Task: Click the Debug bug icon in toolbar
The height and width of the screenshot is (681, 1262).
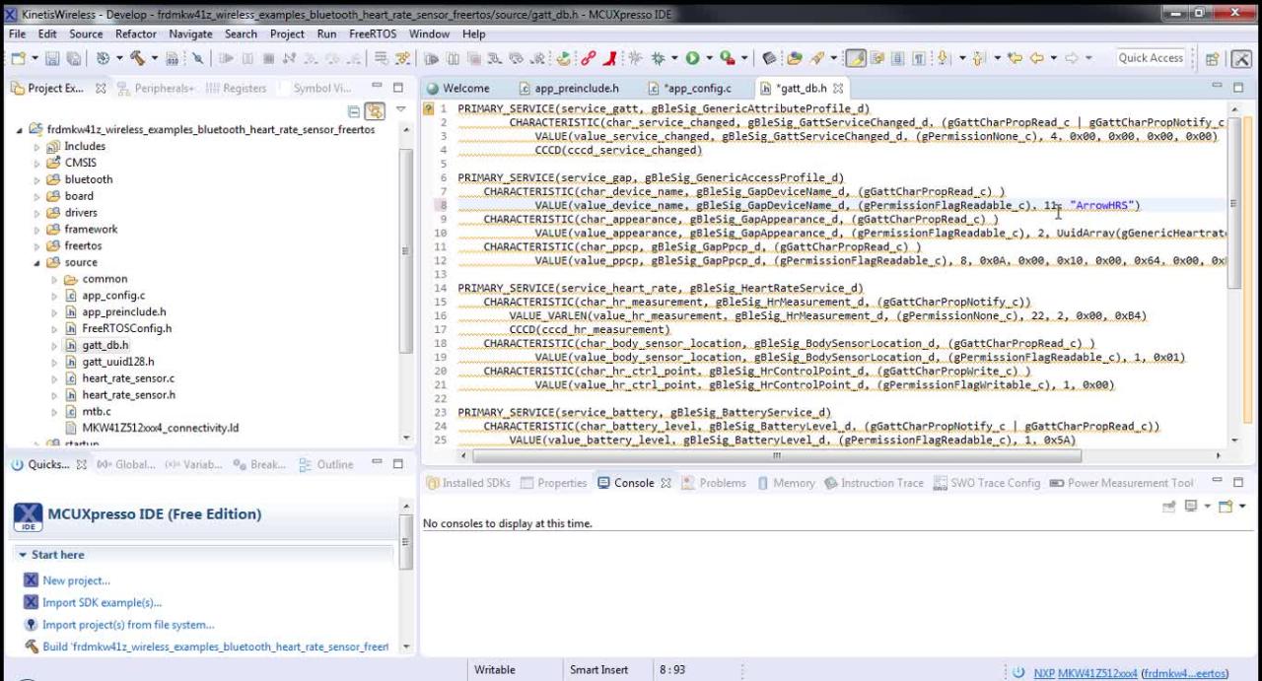Action: click(658, 58)
